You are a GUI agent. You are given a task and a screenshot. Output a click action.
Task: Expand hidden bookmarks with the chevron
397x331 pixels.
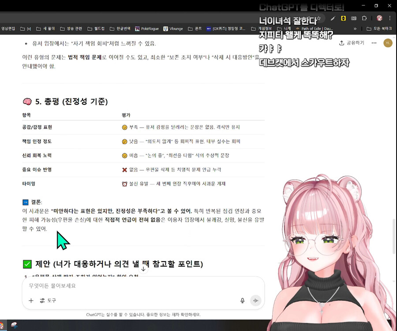point(355,29)
